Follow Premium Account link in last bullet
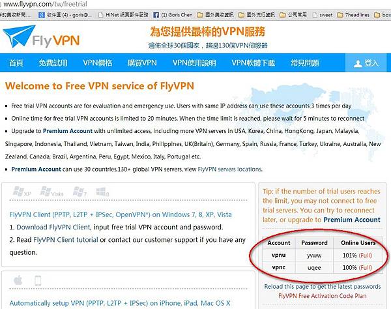The width and height of the screenshot is (391, 309). [36, 169]
